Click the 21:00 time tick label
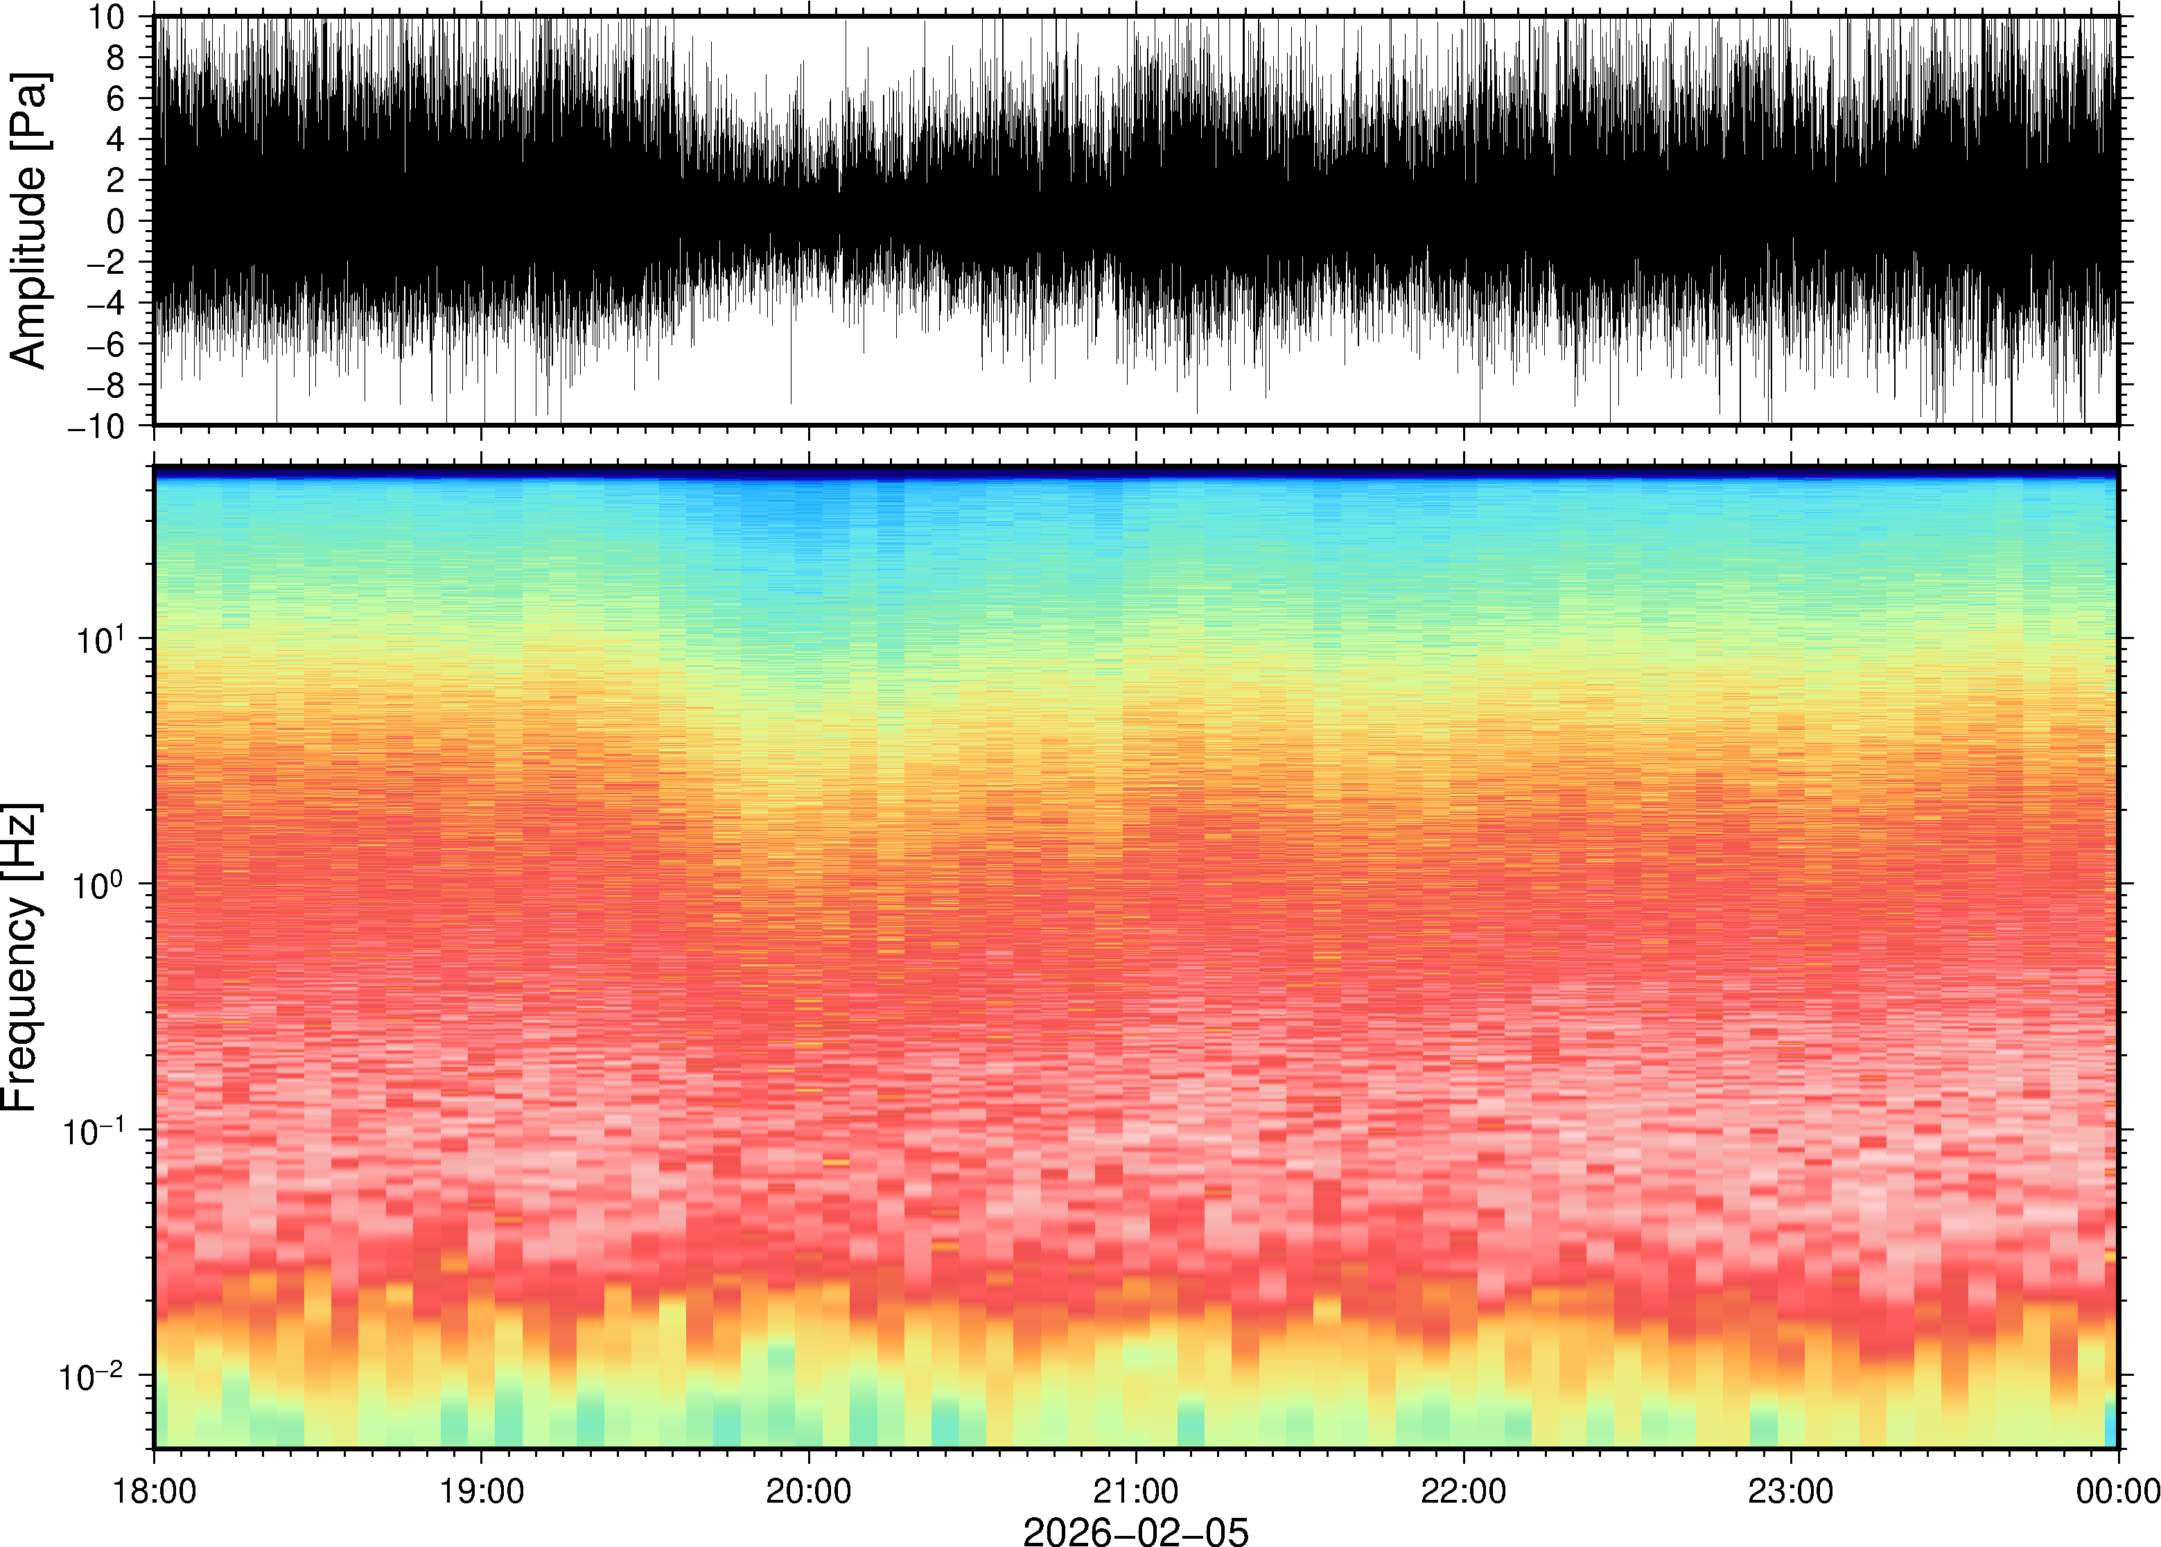Image resolution: width=2161 pixels, height=1547 pixels. click(x=1135, y=1491)
